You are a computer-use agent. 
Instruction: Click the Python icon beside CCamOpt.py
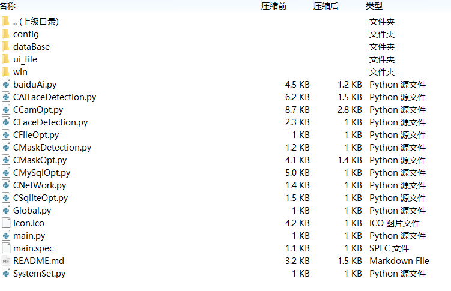pyautogui.click(x=6, y=110)
